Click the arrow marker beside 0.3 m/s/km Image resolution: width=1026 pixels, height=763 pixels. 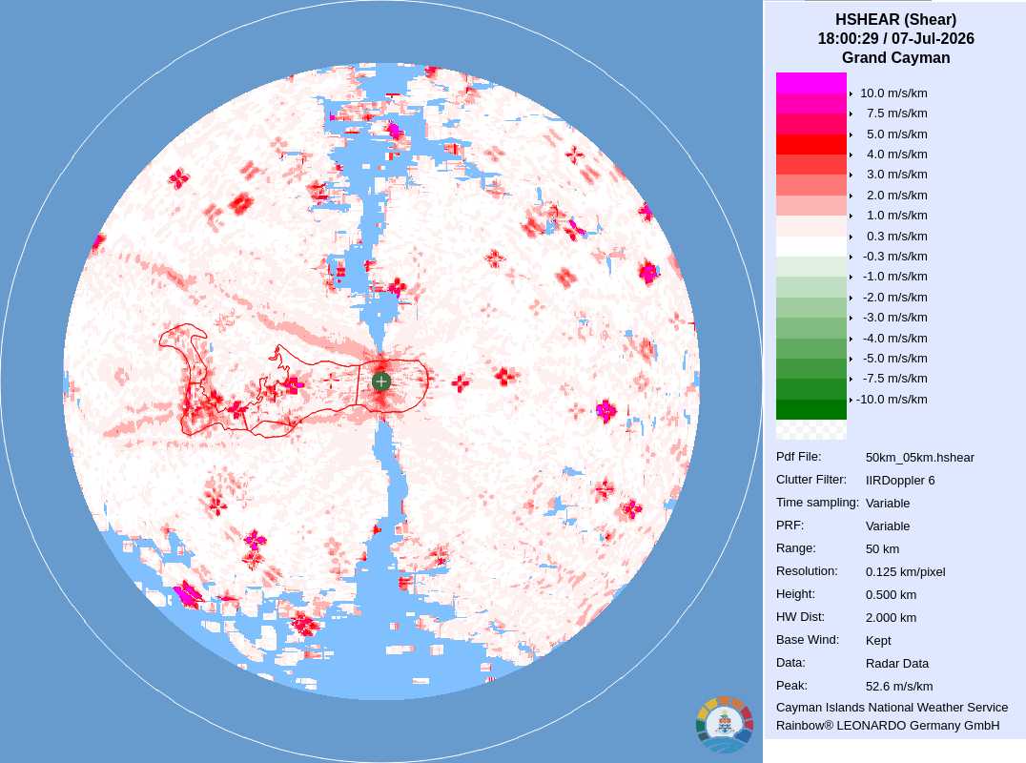(851, 237)
